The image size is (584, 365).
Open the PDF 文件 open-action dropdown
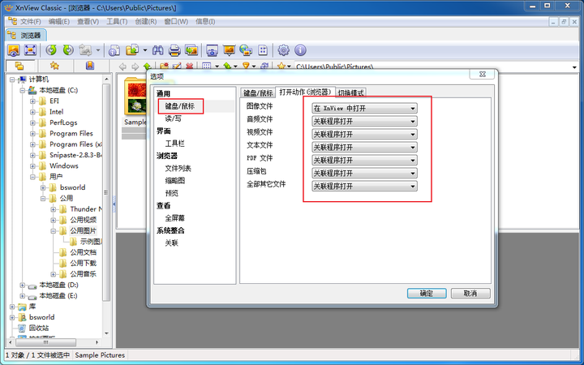tap(364, 161)
